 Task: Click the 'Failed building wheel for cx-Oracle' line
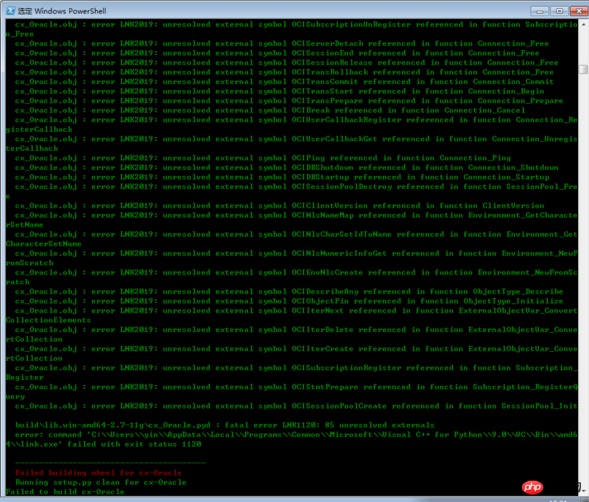[x=99, y=473]
